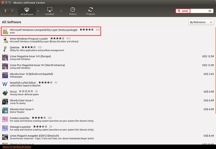The image size is (216, 149).
Task: Click Orczz empty star rating (0)
Action: pyautogui.click(x=26, y=91)
